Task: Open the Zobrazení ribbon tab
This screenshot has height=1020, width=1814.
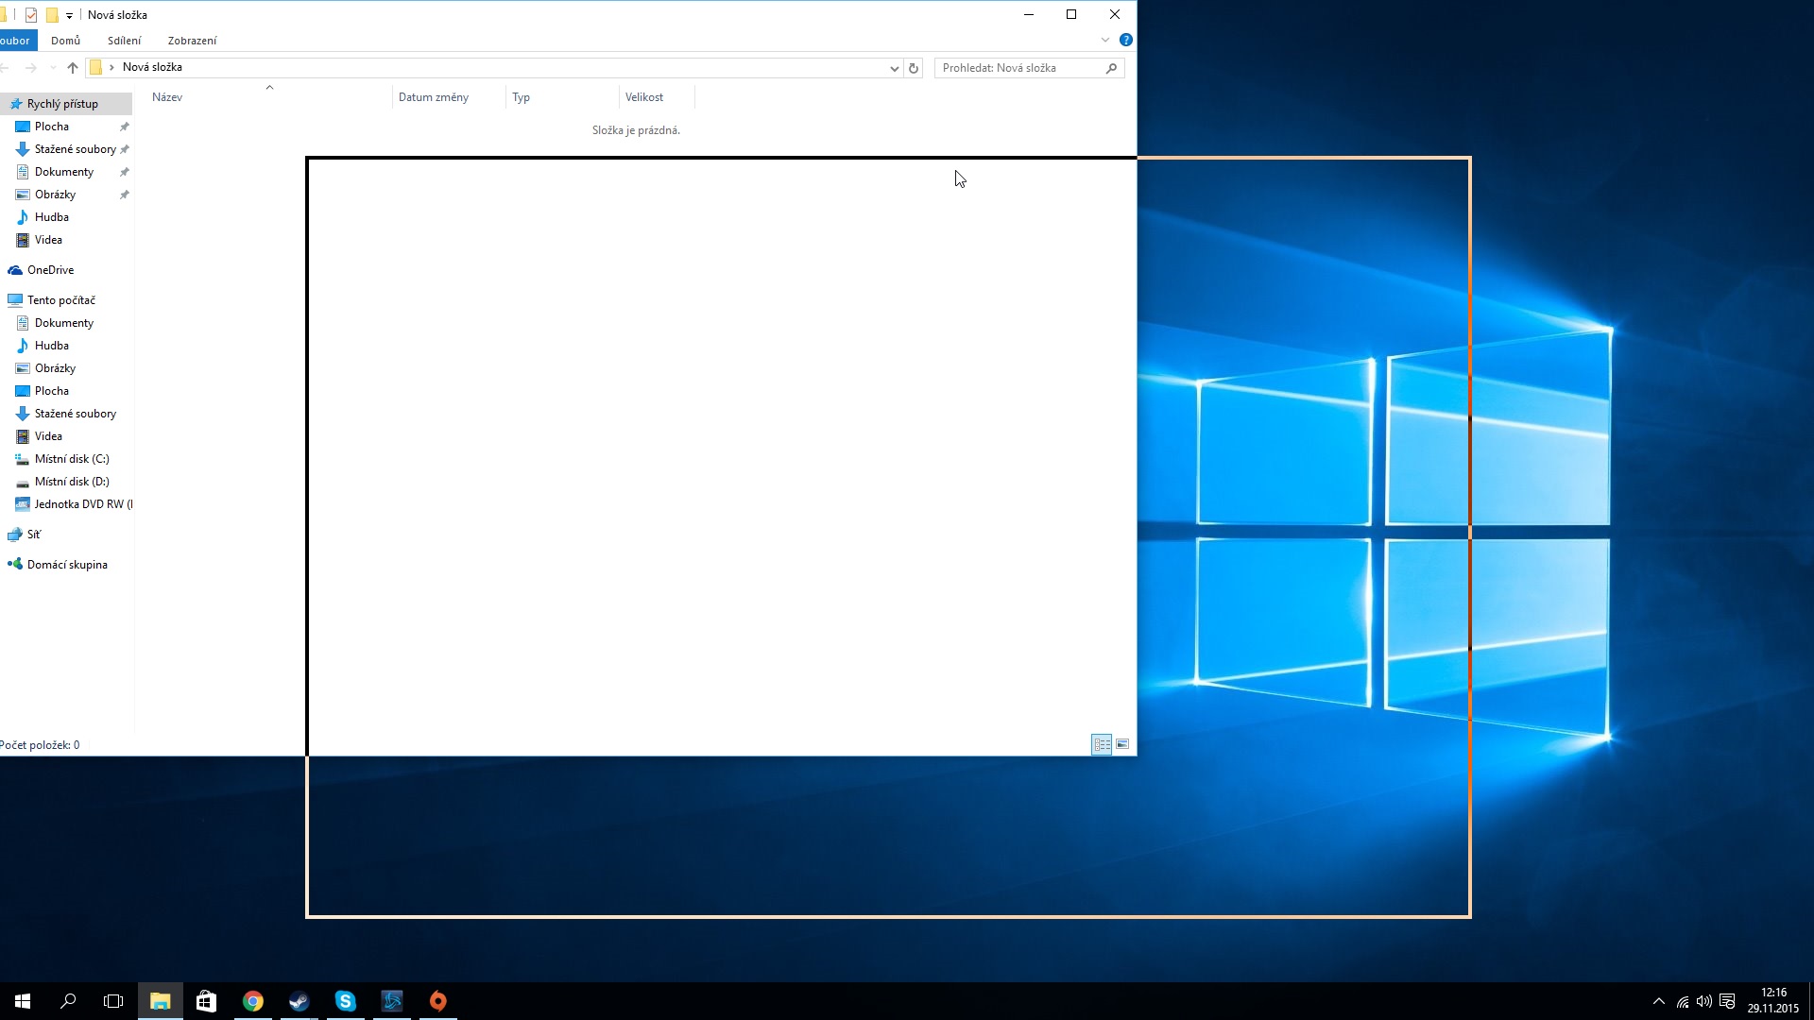Action: click(x=192, y=41)
